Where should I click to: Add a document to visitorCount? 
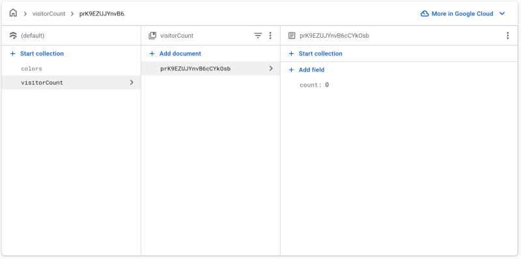click(180, 53)
